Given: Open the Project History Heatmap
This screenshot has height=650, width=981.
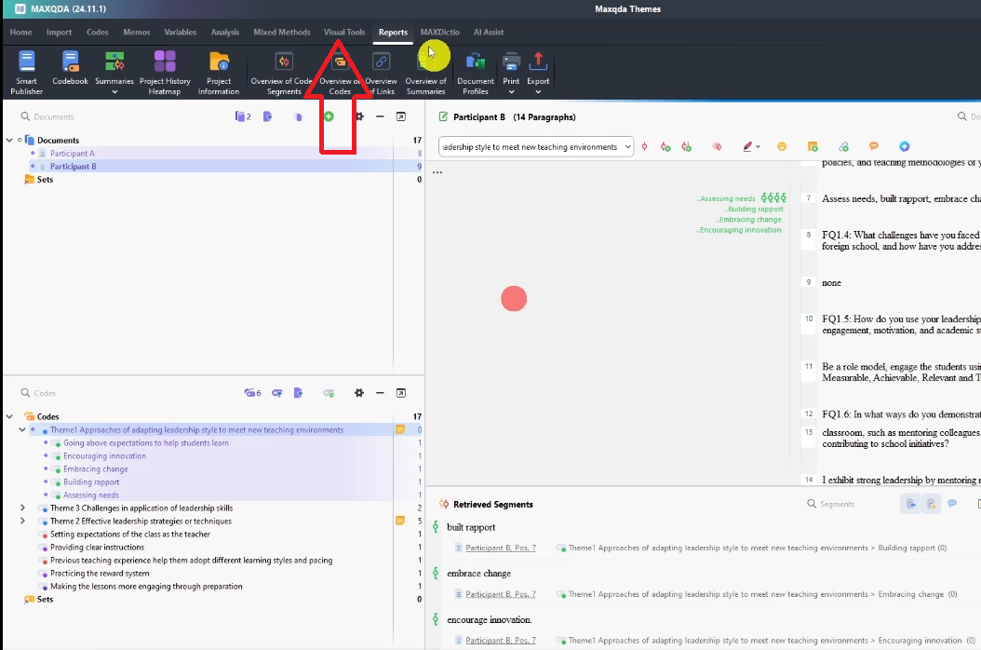Looking at the screenshot, I should pyautogui.click(x=165, y=72).
